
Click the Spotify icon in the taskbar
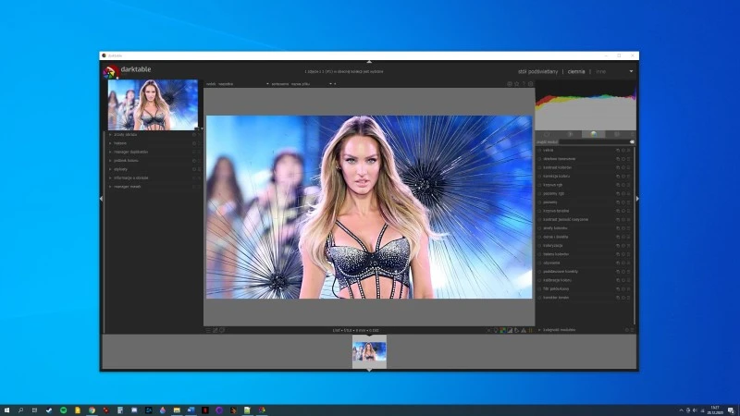point(63,410)
